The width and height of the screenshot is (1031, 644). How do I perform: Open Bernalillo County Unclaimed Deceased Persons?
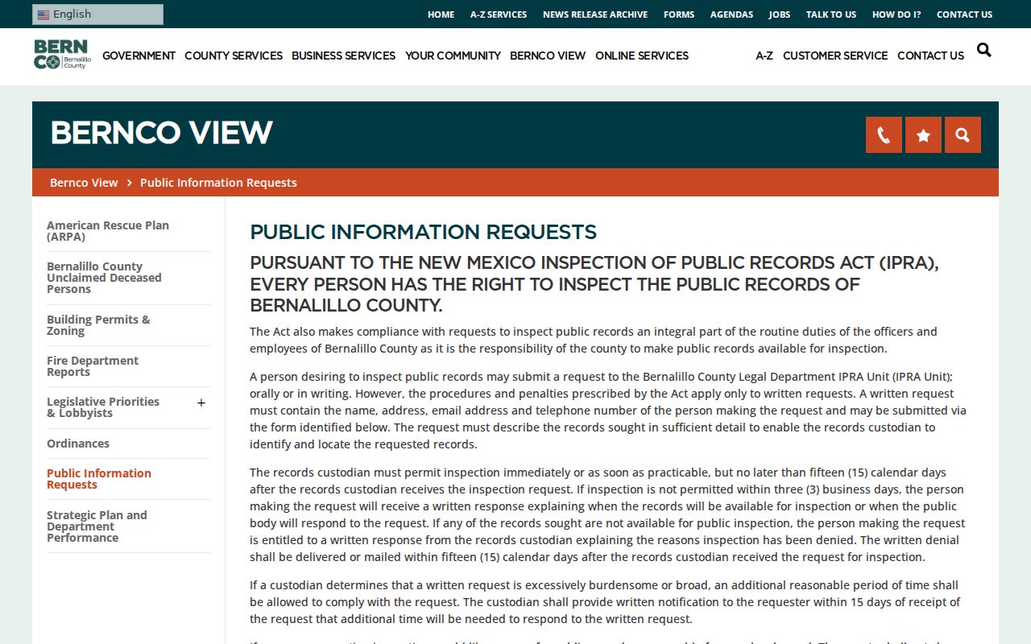[x=104, y=278]
